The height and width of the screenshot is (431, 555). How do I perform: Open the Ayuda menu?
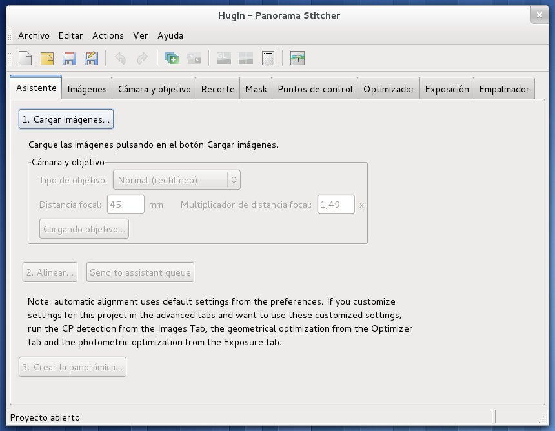point(170,35)
